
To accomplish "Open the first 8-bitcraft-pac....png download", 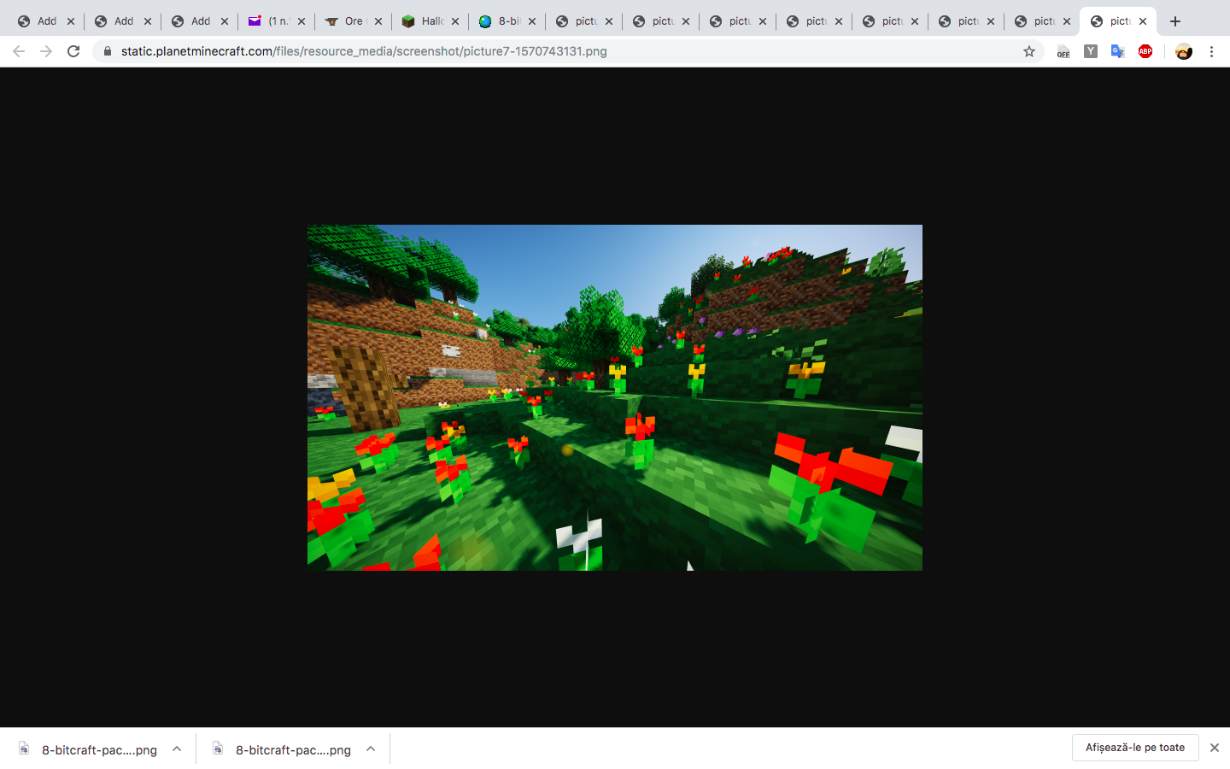I will 88,749.
